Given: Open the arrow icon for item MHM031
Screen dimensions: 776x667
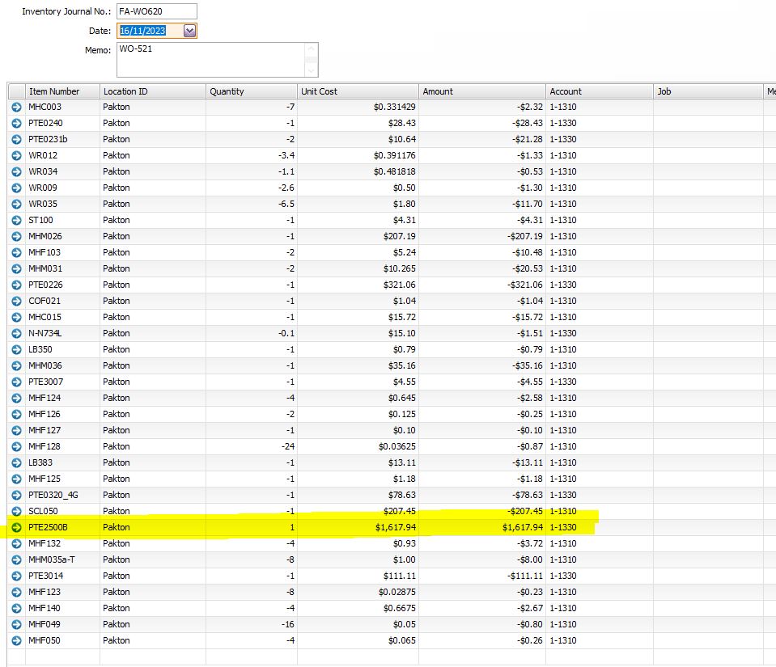Looking at the screenshot, I should (x=16, y=268).
